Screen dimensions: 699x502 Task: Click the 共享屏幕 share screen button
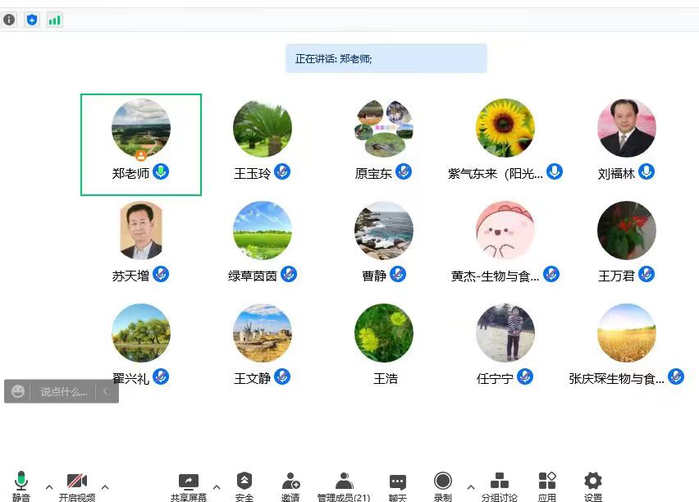tap(189, 483)
